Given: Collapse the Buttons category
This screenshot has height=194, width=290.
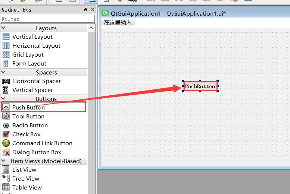Looking at the screenshot, I should pyautogui.click(x=3, y=99).
